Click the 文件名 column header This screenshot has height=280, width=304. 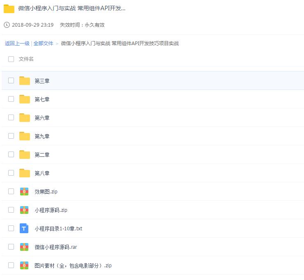point(26,59)
